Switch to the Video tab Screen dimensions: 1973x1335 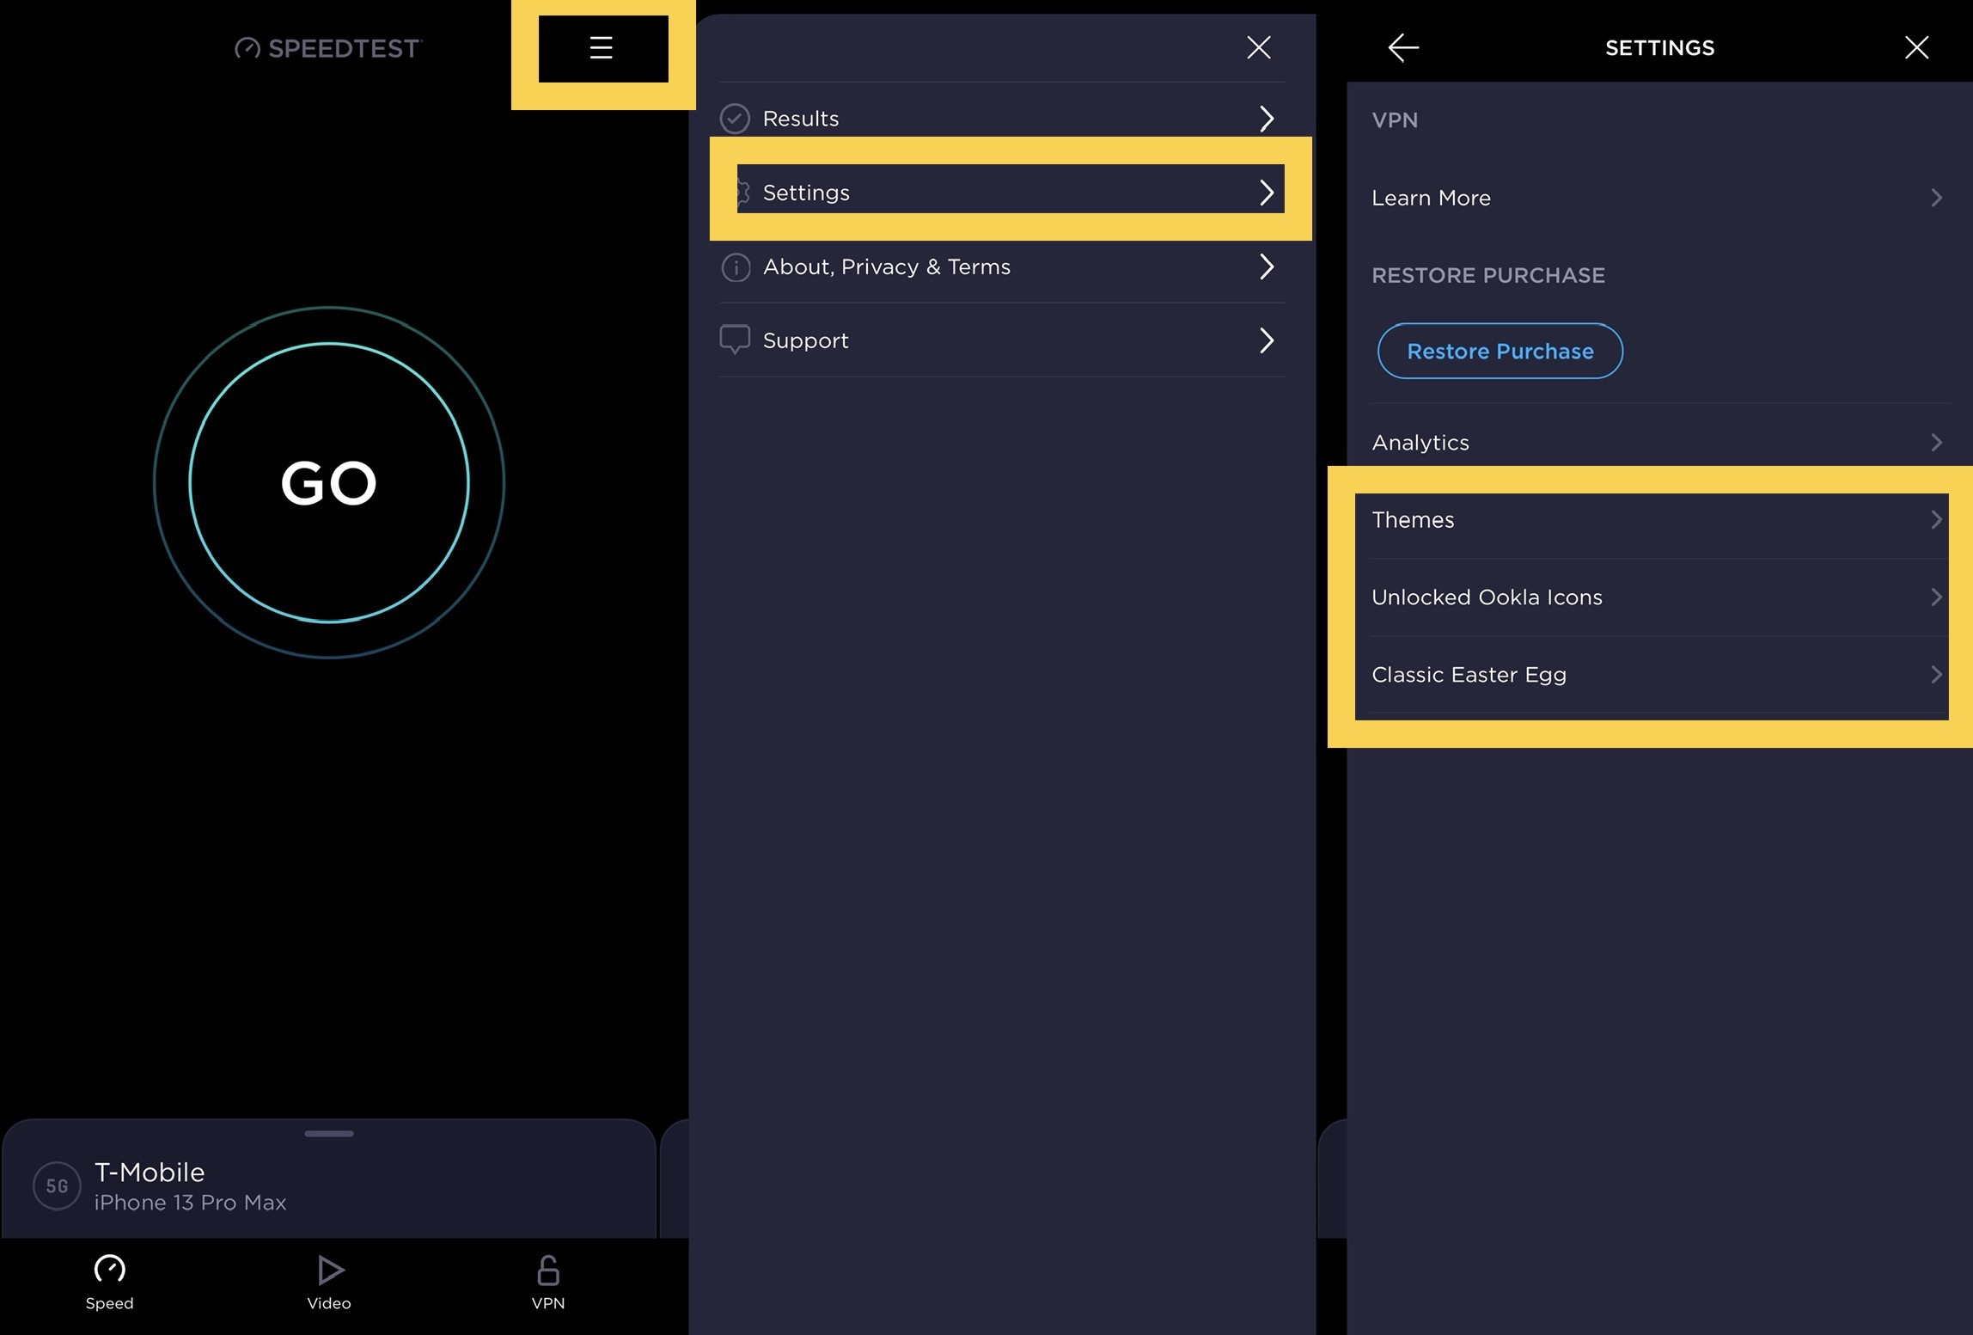click(x=329, y=1282)
